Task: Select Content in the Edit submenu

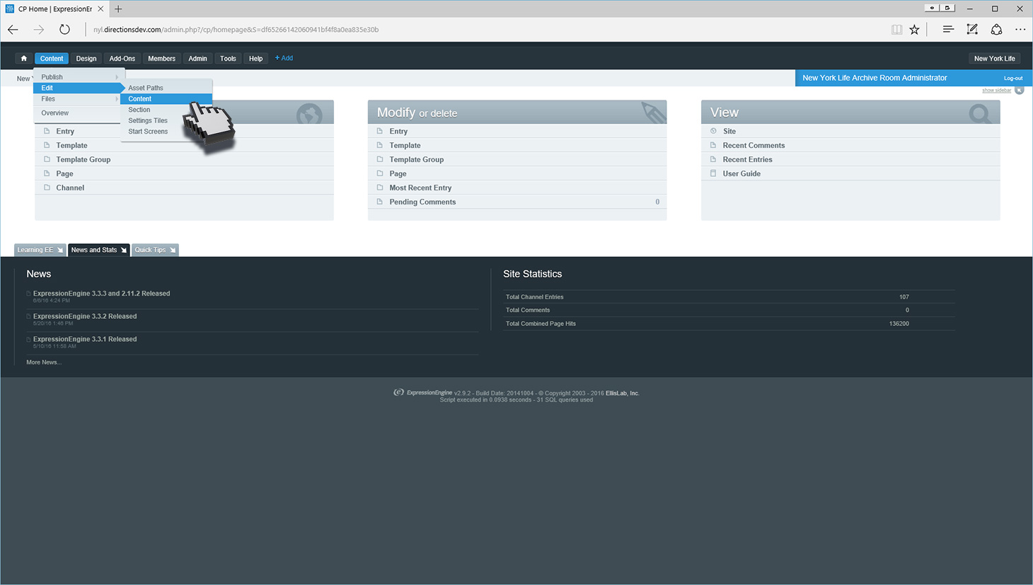Action: tap(140, 99)
